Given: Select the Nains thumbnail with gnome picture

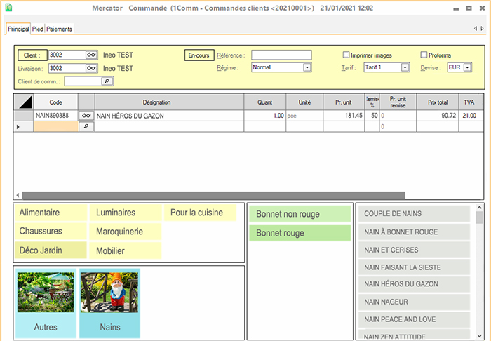Looking at the screenshot, I should point(109,302).
